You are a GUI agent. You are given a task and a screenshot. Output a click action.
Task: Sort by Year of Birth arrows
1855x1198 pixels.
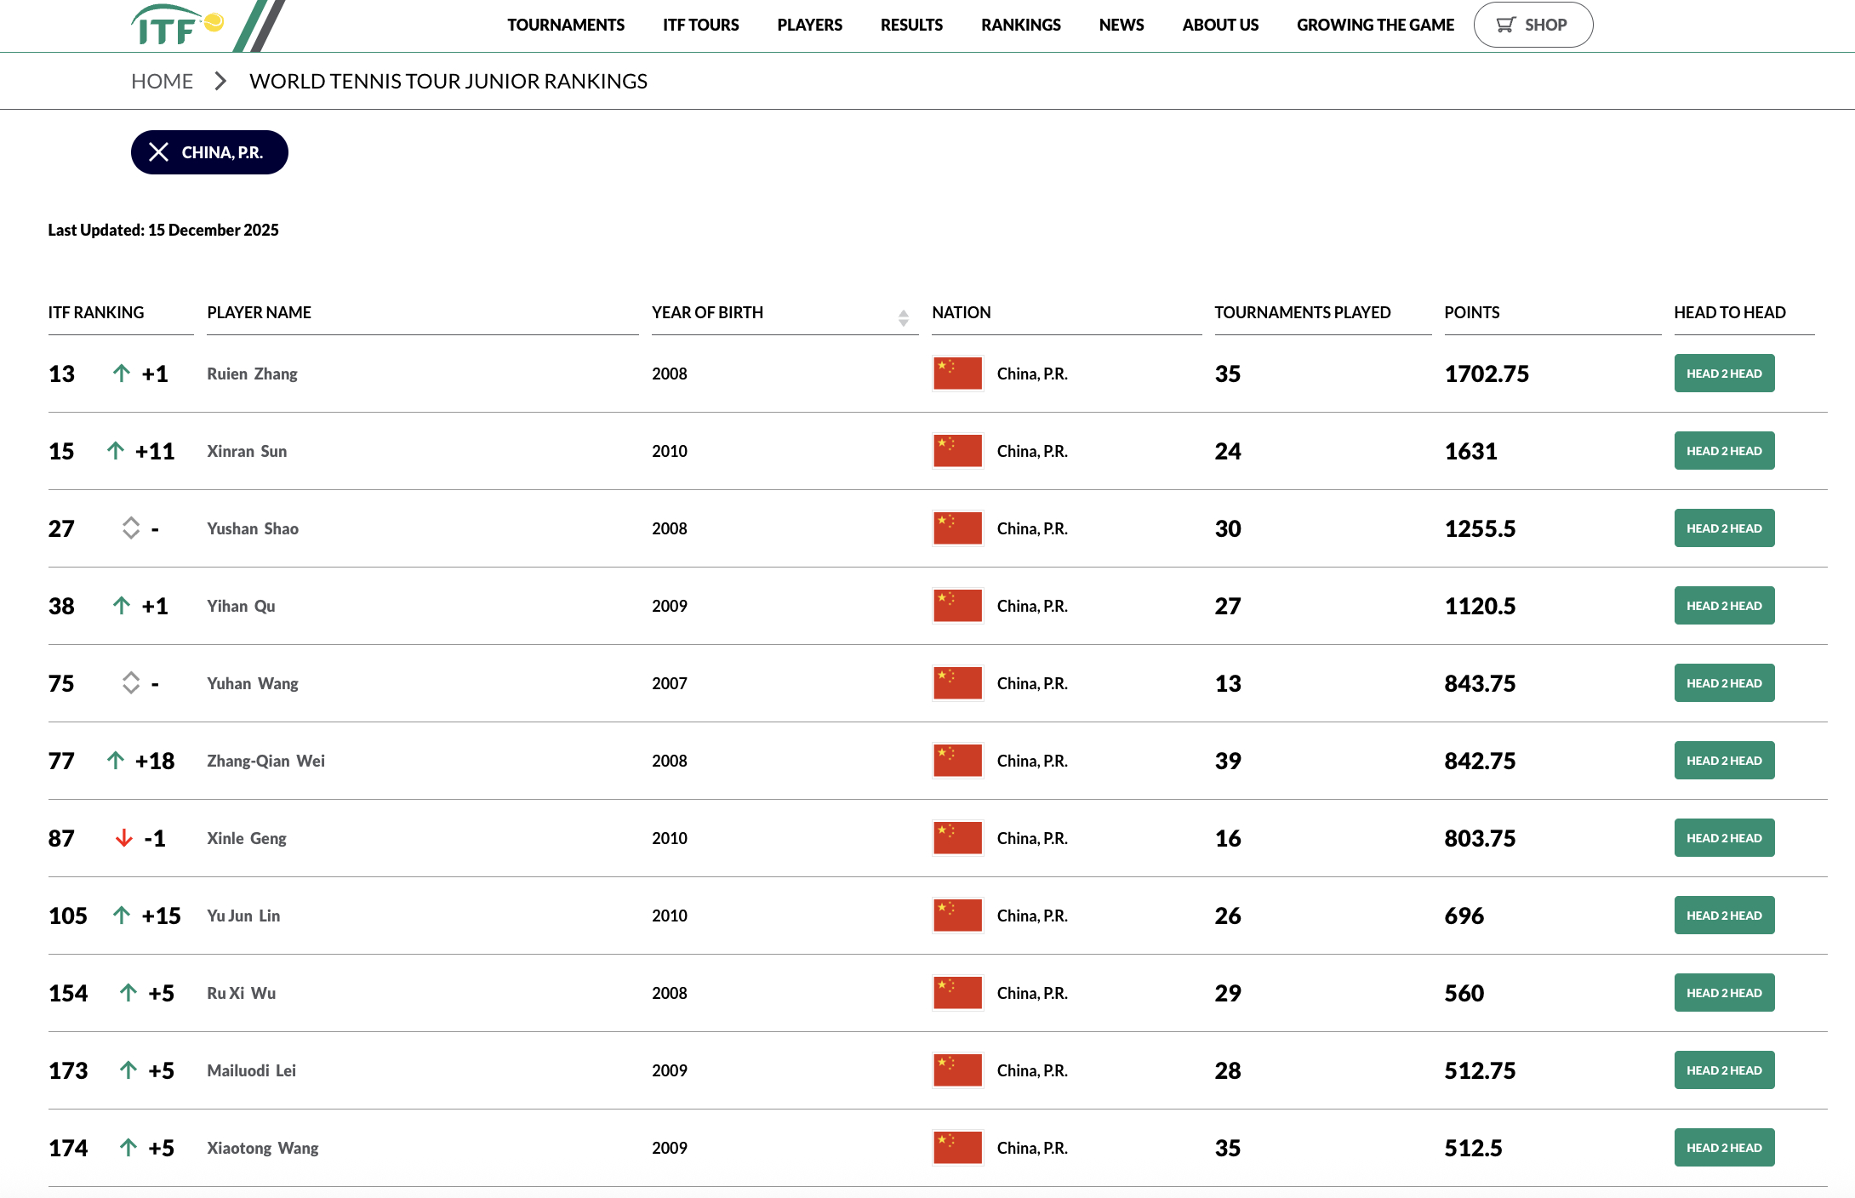point(903,317)
